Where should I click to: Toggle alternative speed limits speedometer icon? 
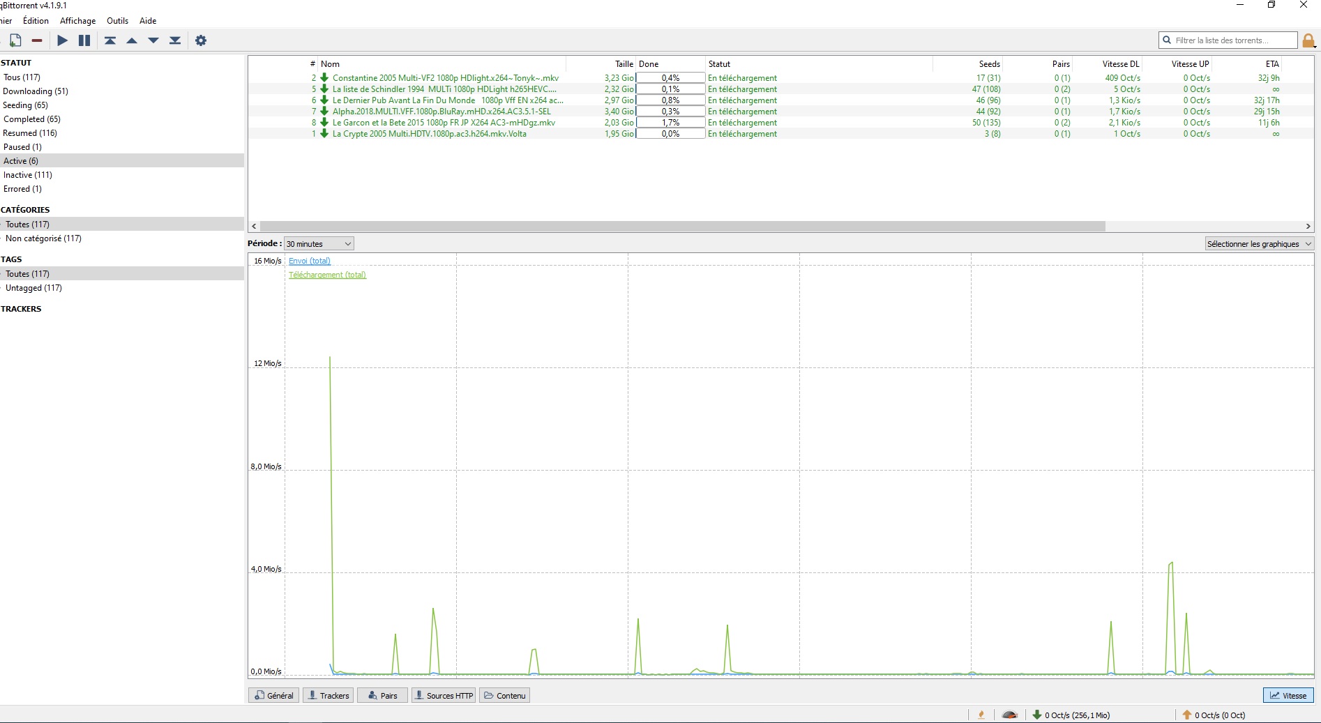click(1009, 715)
